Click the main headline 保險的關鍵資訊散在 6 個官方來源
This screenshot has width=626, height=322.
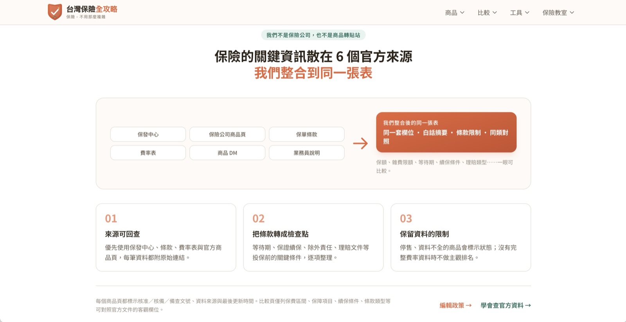click(313, 57)
